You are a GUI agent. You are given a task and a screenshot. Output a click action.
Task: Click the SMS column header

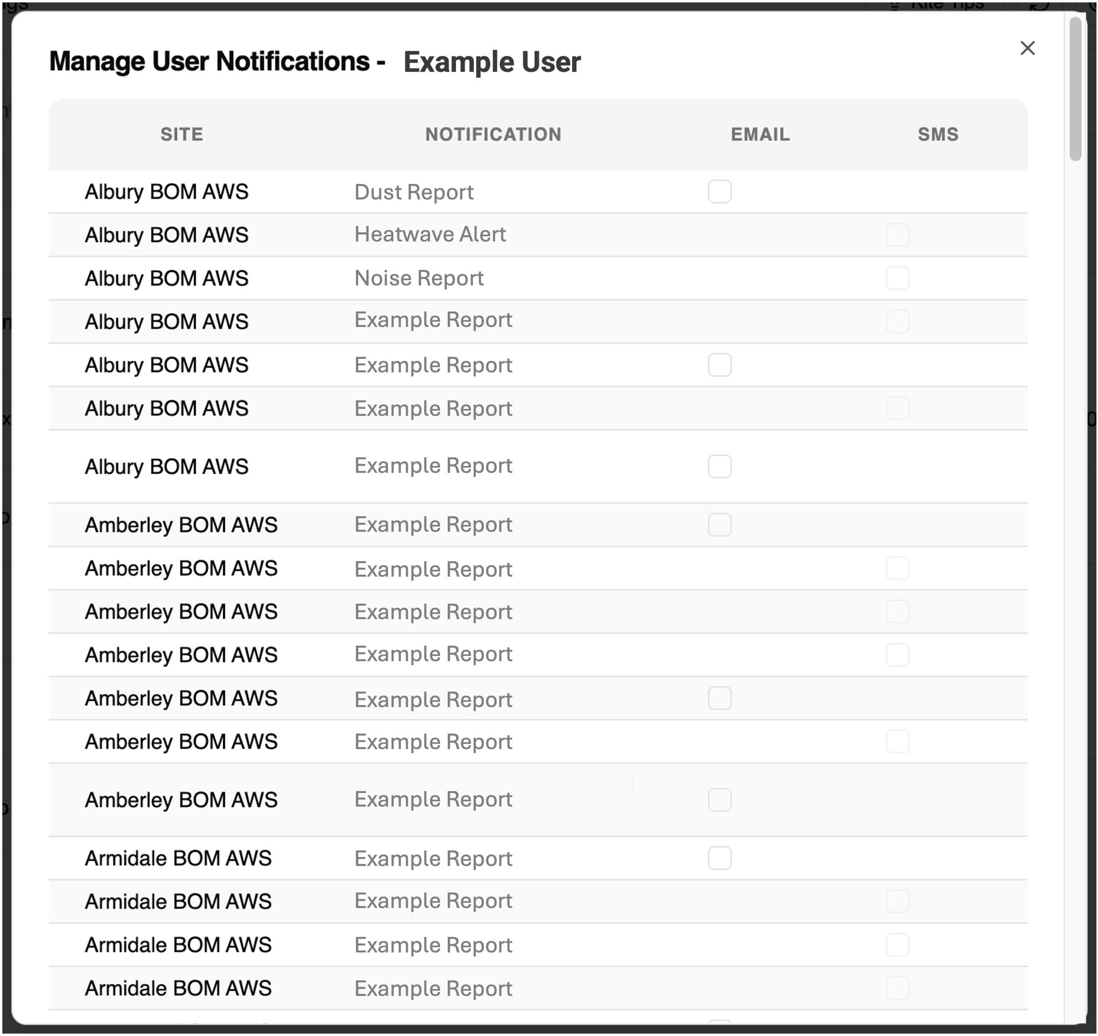click(938, 134)
